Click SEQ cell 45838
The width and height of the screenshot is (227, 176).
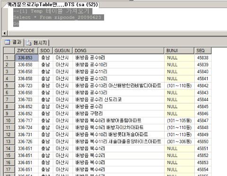pos(203,58)
